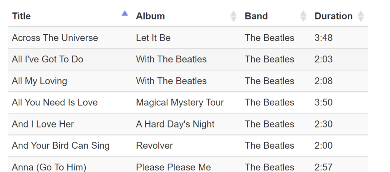390x172 pixels.
Task: Sort table by Title header text
Action: coord(21,16)
